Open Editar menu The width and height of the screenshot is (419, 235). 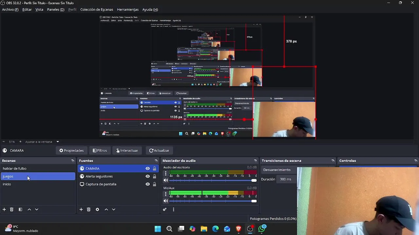click(27, 9)
